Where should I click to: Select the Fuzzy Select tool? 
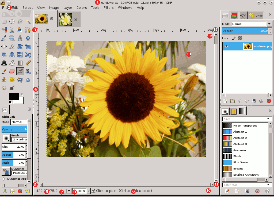pos(28,22)
